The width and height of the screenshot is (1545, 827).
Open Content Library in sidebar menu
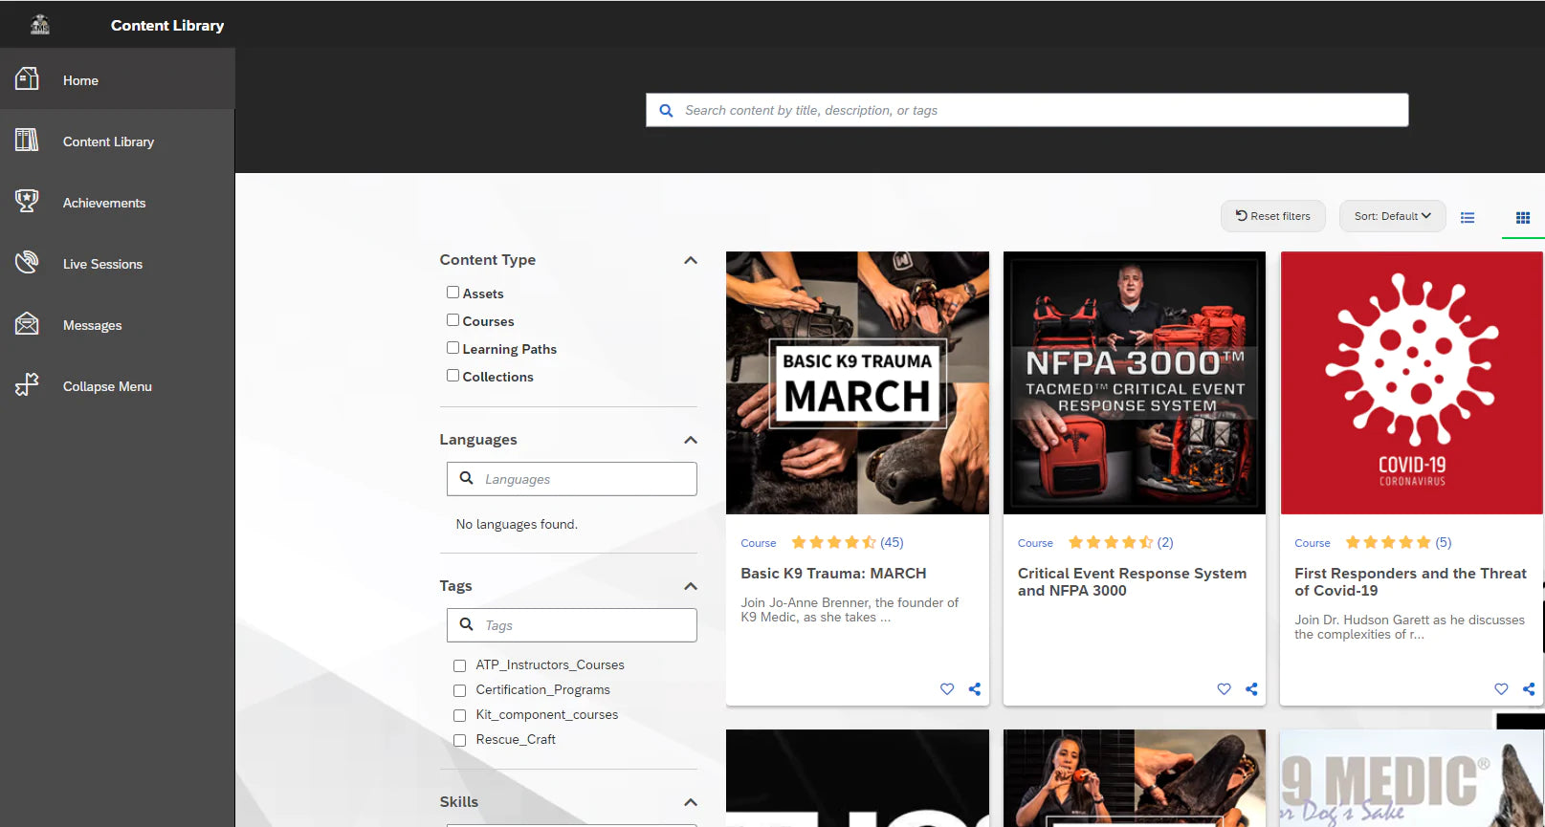108,141
